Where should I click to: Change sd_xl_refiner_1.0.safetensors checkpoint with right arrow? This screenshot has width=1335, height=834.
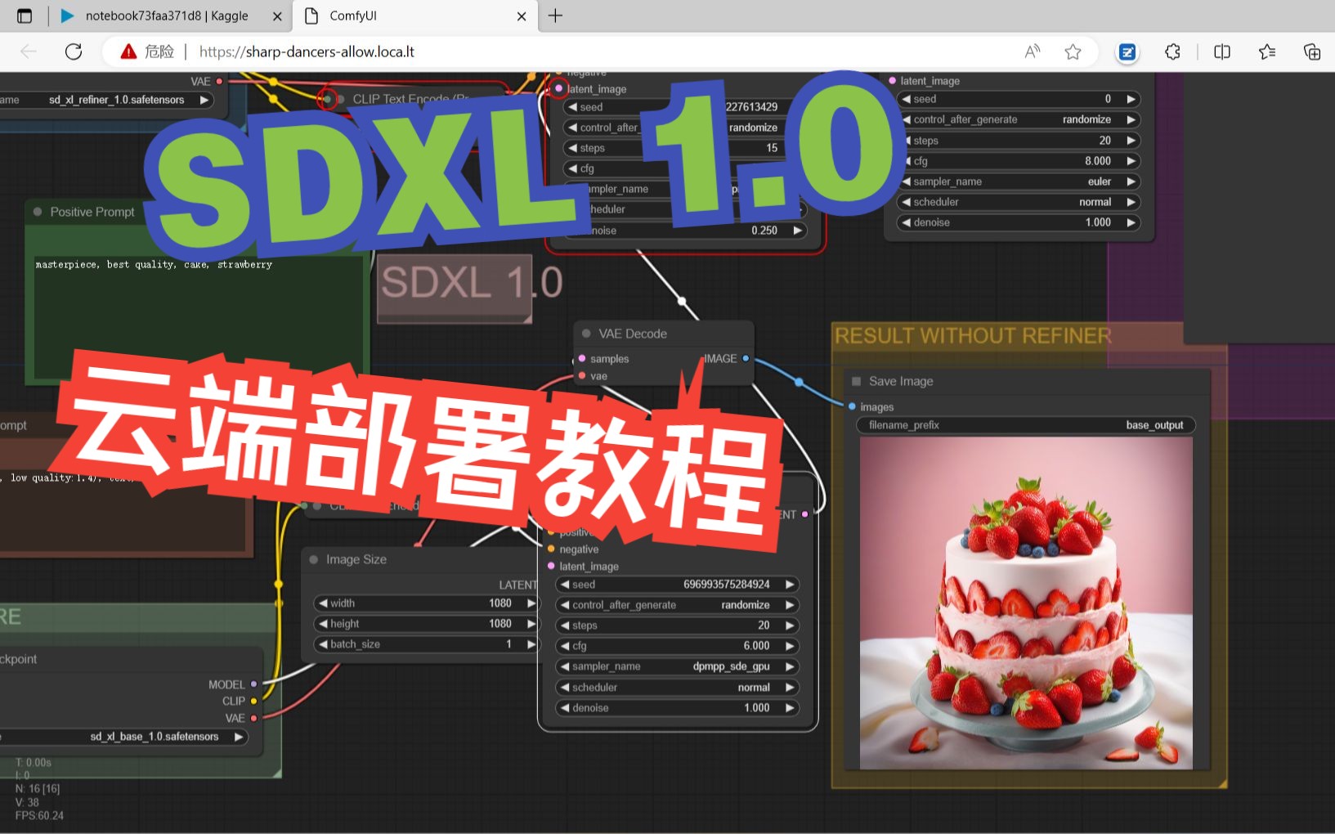point(204,100)
